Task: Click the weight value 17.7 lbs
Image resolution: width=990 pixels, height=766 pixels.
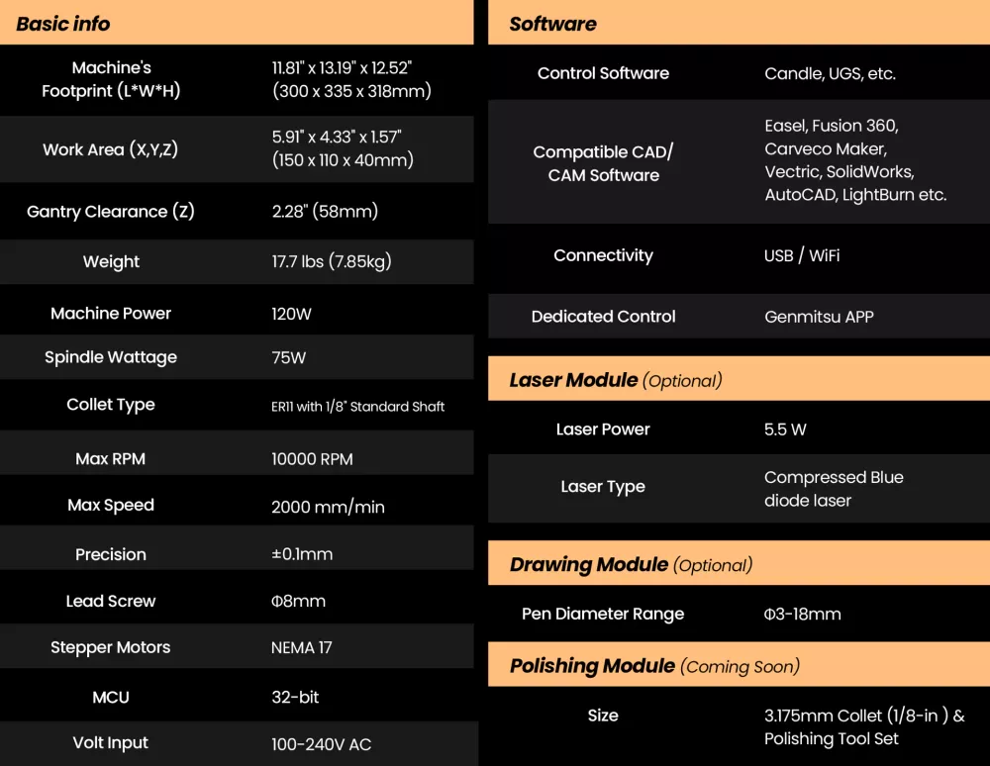Action: 331,262
